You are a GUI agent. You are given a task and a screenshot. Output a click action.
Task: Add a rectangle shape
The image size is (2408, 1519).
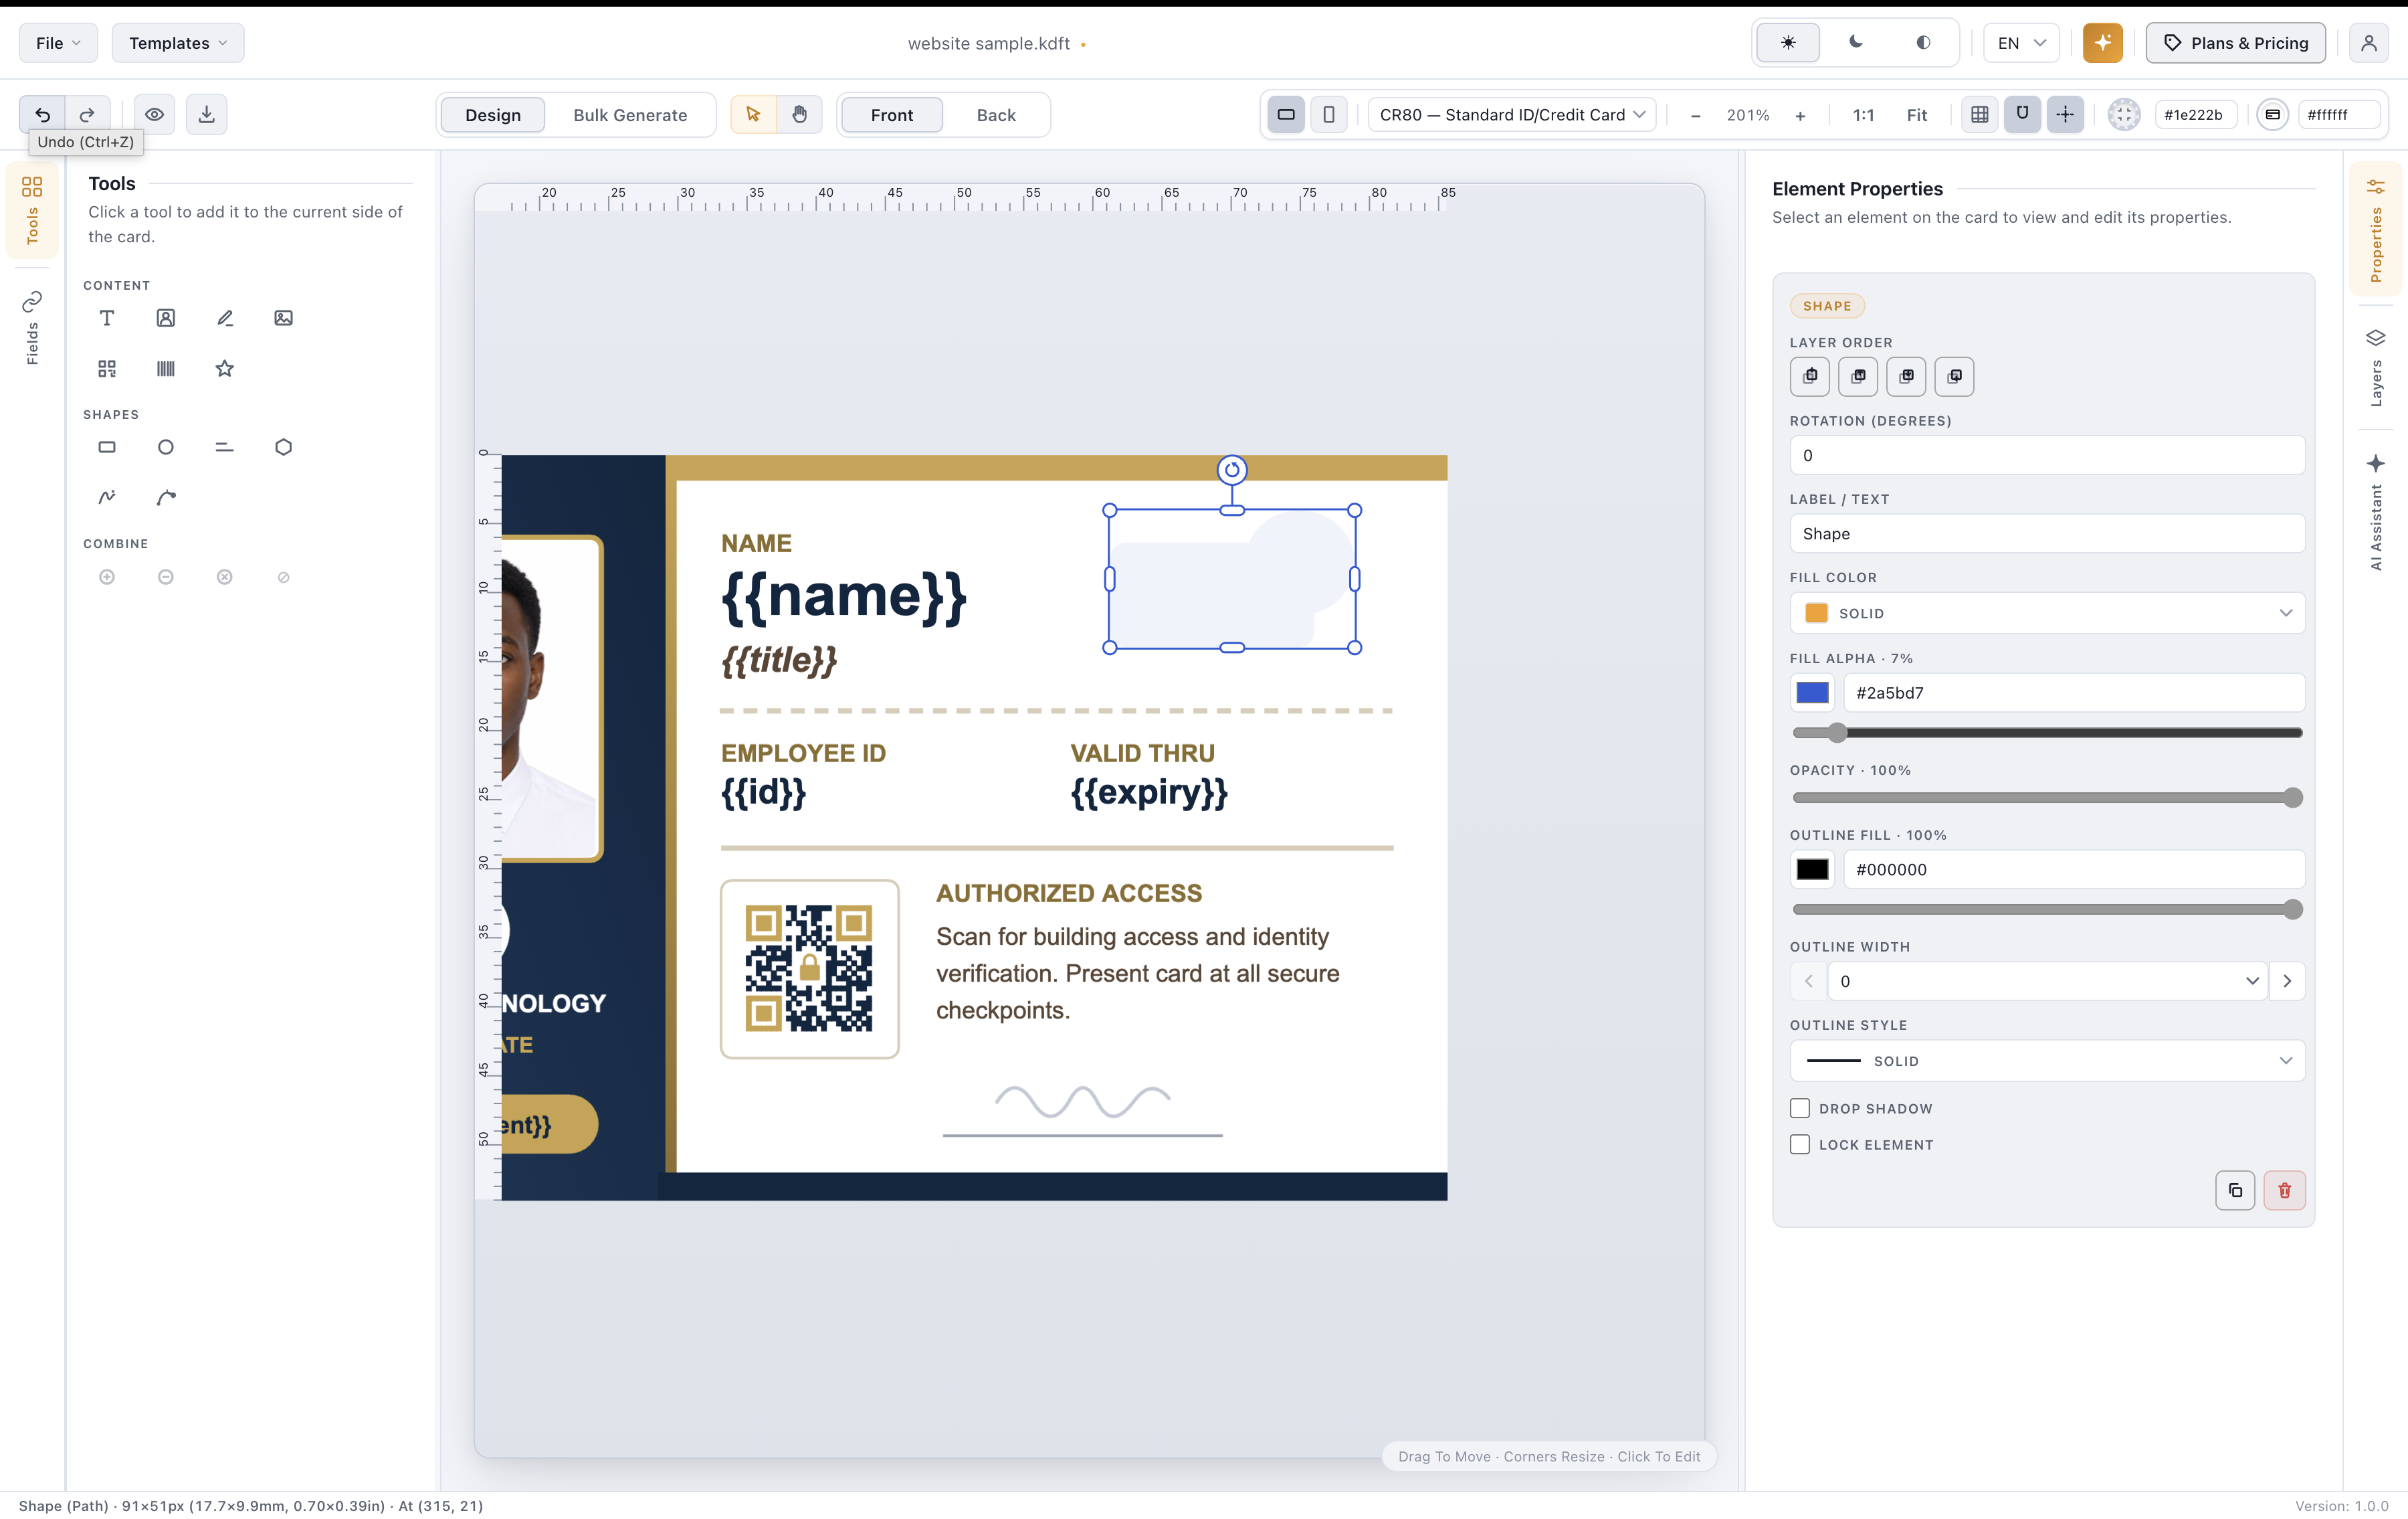[107, 447]
